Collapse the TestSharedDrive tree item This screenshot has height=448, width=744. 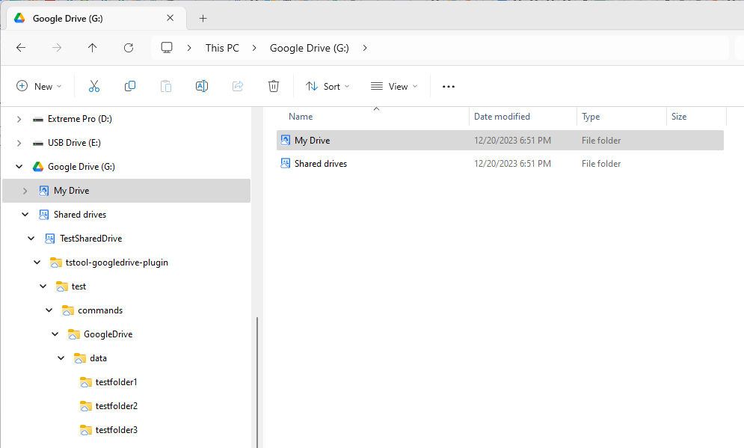click(x=31, y=238)
